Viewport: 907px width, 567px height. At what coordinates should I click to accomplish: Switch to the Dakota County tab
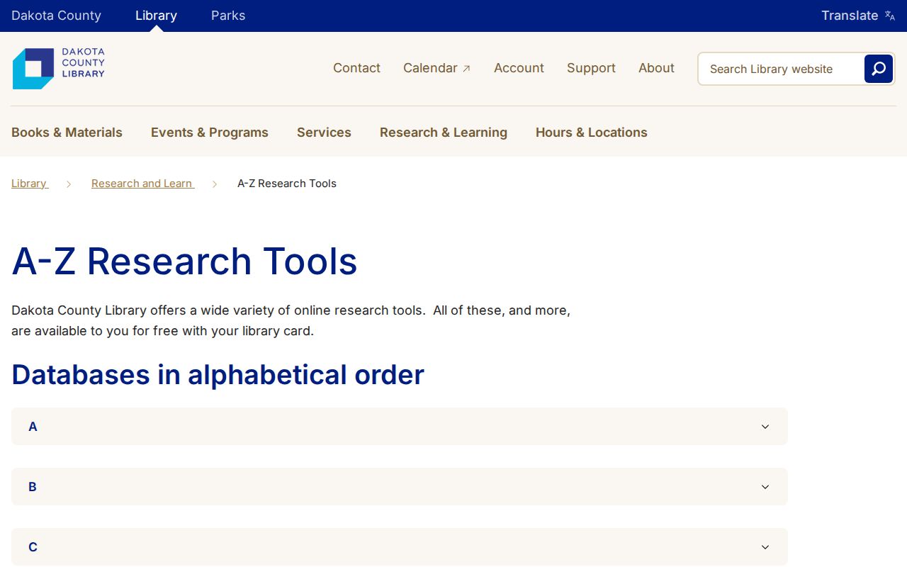click(56, 16)
